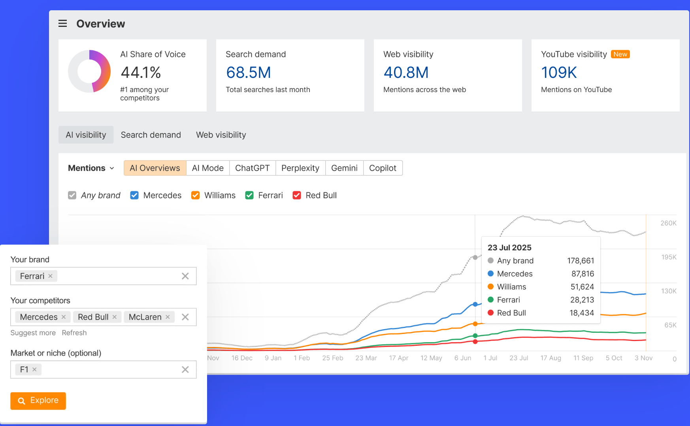This screenshot has width=690, height=426.
Task: Click the Refresh link
Action: [74, 332]
